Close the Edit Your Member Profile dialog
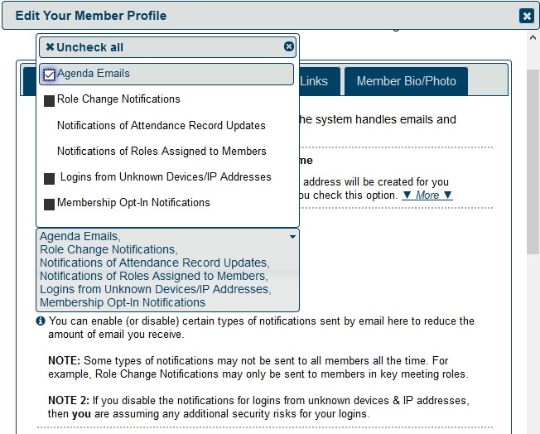Screen dimensions: 540x434 [526, 16]
